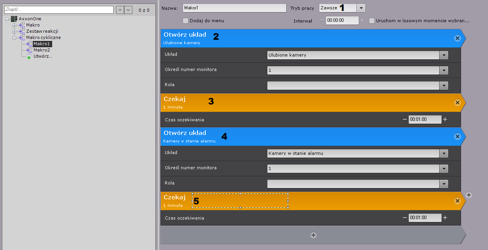Screen dimensions: 488x250
Task: Expand the Zestaw reakcji tree node
Action: [14, 31]
